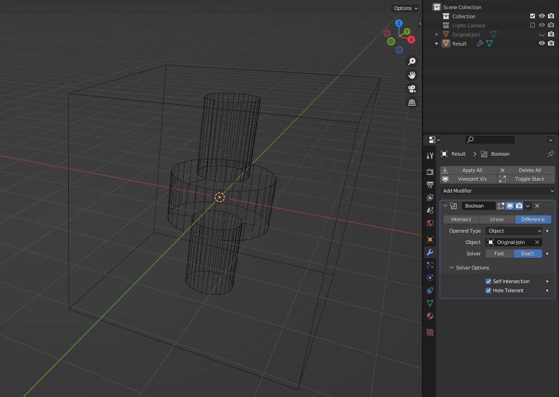Click the green Object Data Properties triangle tab
559x397 pixels.
(x=430, y=303)
